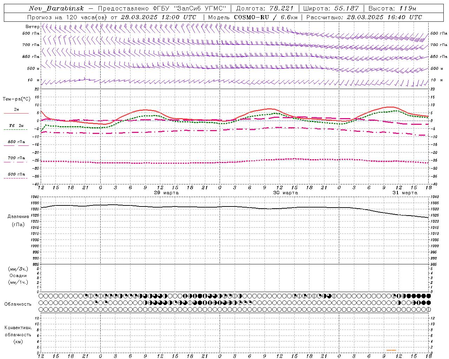Click the 20 tick at the top of the left temperature axis

(x=37, y=89)
